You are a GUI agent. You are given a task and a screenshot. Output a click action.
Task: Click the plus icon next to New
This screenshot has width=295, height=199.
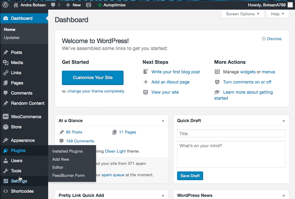[68, 5]
